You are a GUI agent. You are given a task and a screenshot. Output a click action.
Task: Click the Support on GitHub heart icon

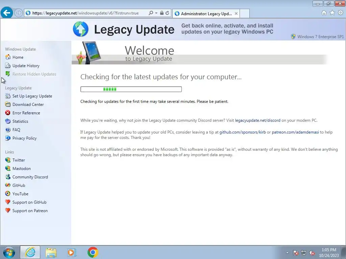[8, 202]
